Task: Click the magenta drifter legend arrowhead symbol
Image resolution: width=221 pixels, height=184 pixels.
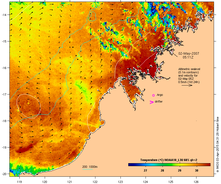Action: [152, 102]
